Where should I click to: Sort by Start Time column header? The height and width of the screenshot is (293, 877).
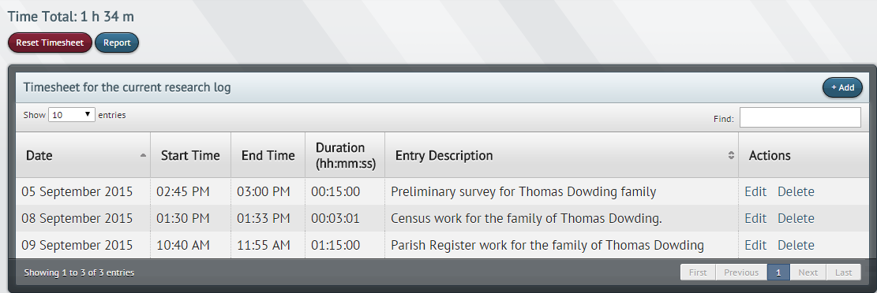(x=191, y=155)
